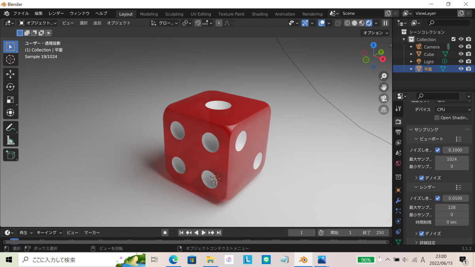475x267 pixels.
Task: Click render ノイズしきい値 value 0.0100
Action: [x=455, y=198]
